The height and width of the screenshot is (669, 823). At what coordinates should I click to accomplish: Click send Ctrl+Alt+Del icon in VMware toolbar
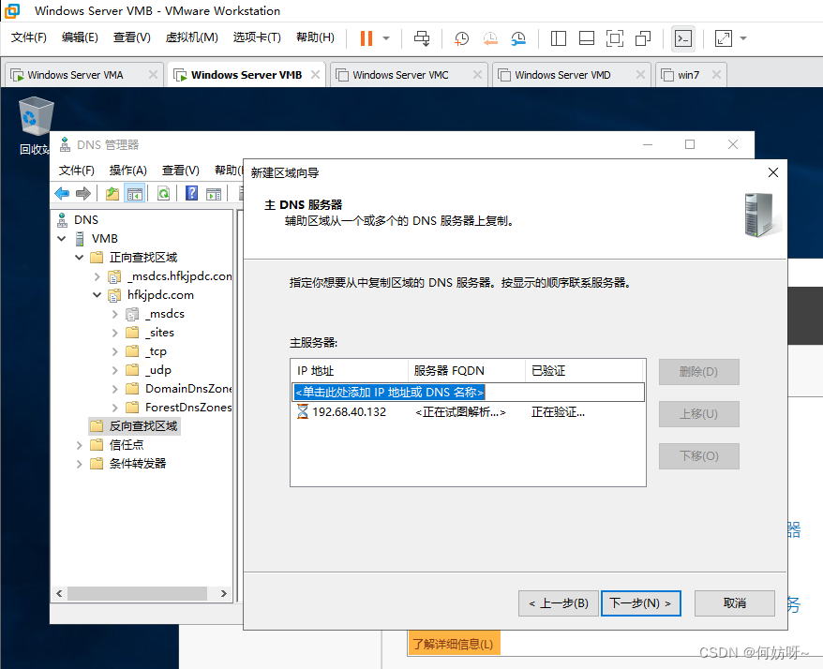pos(422,38)
